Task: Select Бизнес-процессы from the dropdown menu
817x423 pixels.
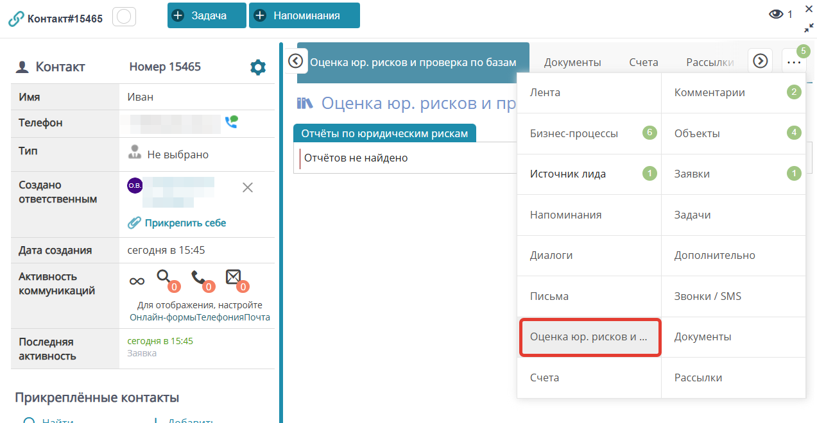Action: point(574,133)
